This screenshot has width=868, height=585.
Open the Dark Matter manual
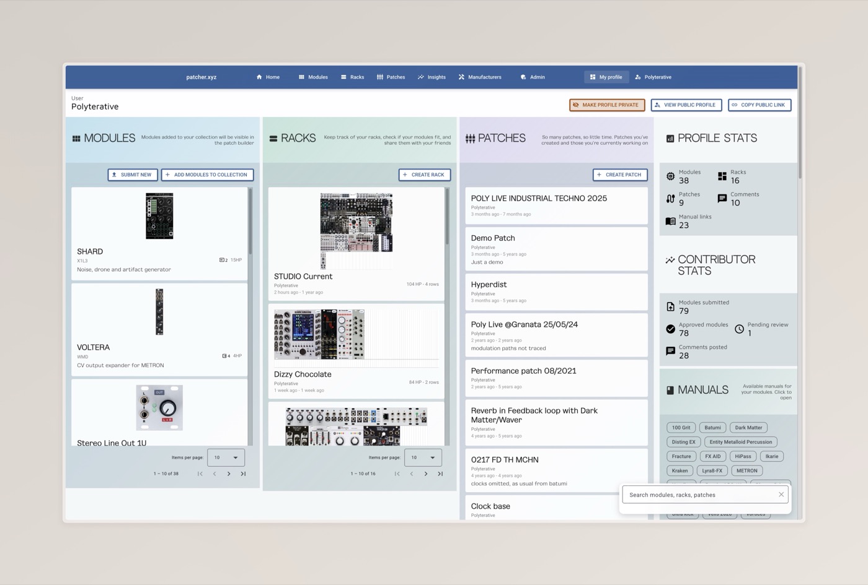point(748,428)
